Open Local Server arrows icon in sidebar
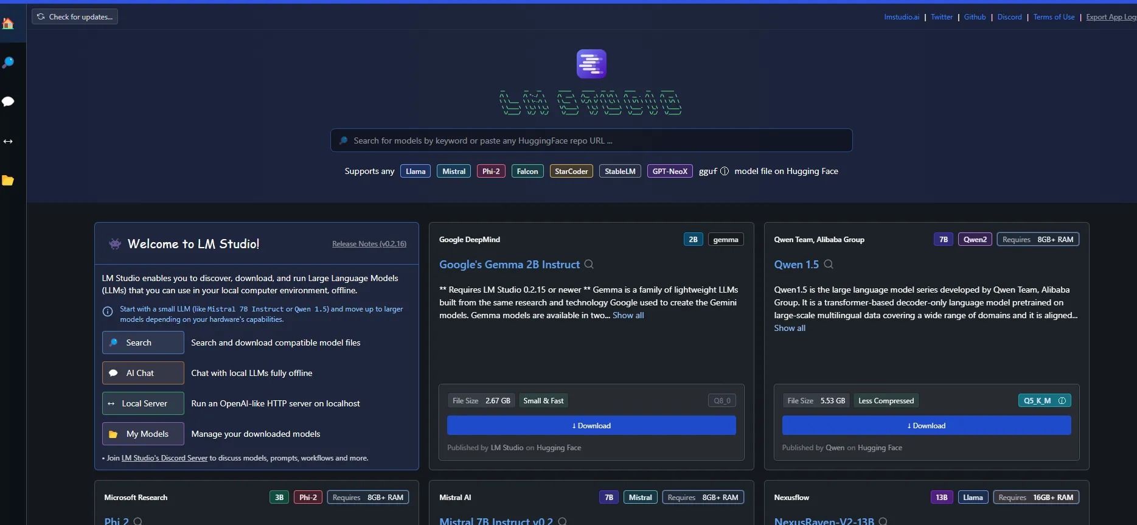The width and height of the screenshot is (1137, 525). tap(8, 141)
